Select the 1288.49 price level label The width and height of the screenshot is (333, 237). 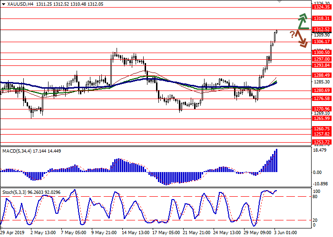tap(322, 75)
